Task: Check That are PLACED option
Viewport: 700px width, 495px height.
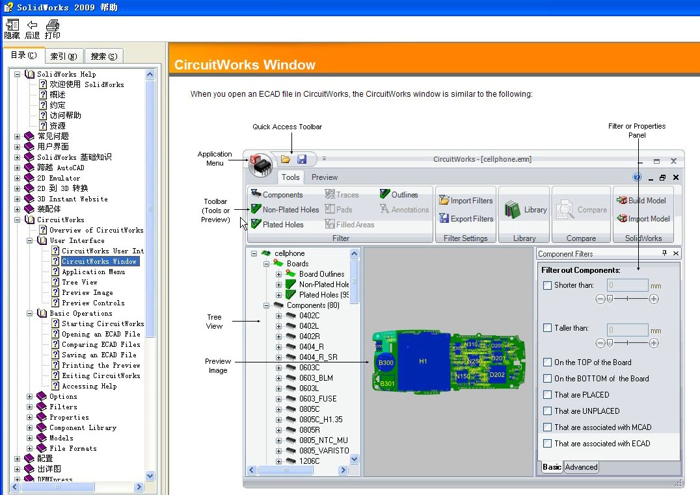Action: [547, 395]
